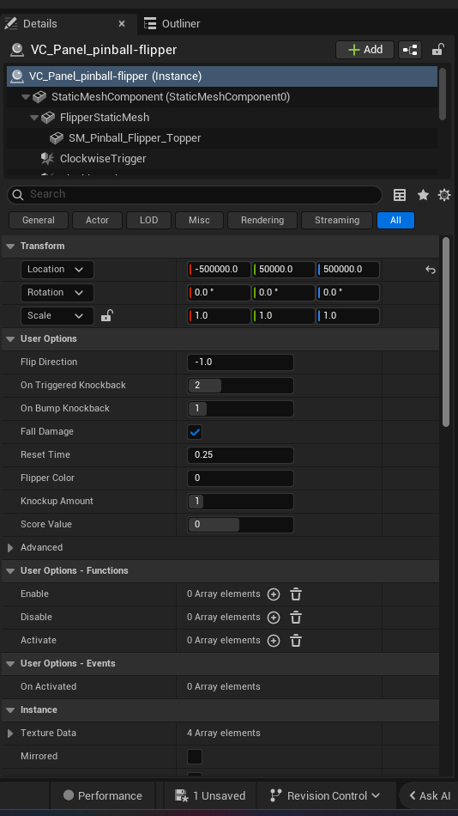458x816 pixels.
Task: Collapse User Options - Events section
Action: 10,663
